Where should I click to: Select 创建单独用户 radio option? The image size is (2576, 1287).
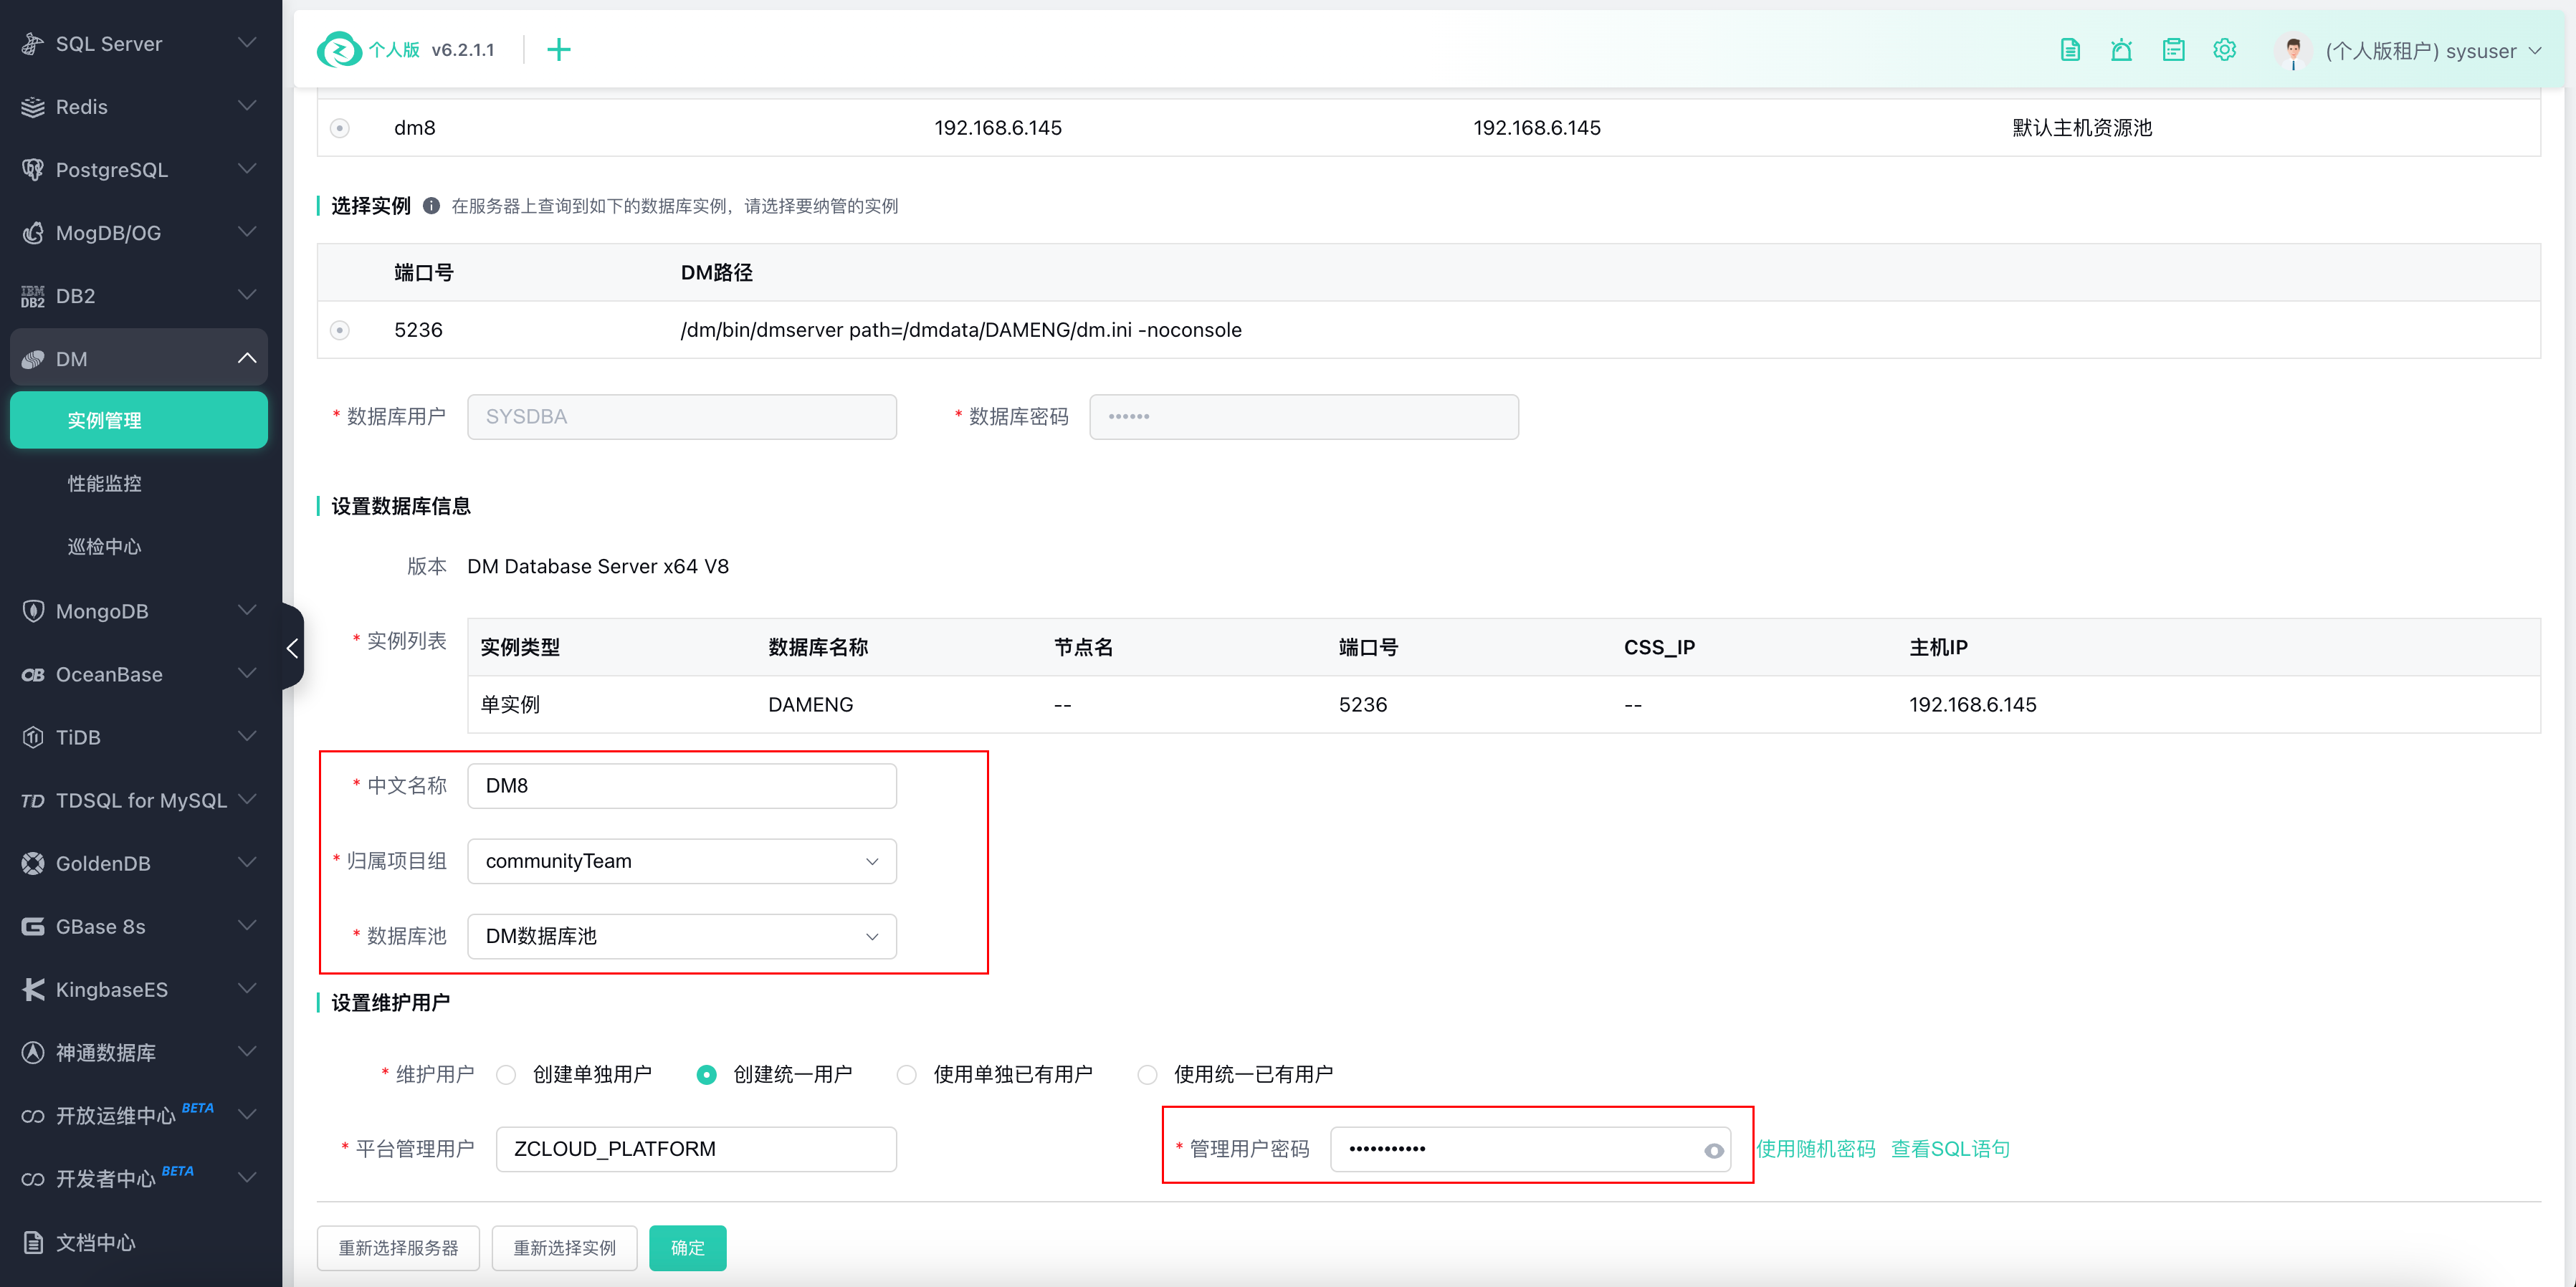click(x=507, y=1074)
